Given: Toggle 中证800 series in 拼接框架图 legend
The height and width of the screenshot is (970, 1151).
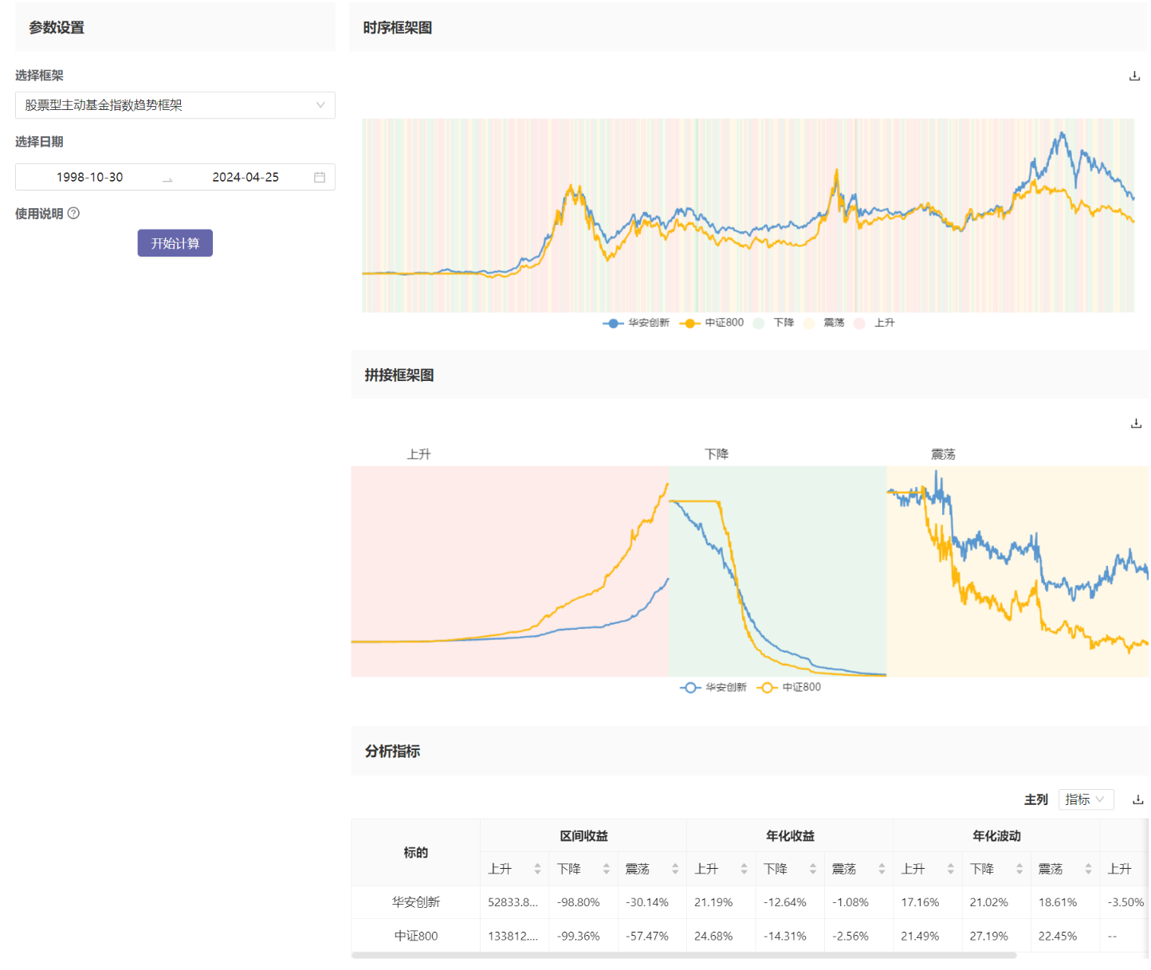Looking at the screenshot, I should [x=790, y=687].
